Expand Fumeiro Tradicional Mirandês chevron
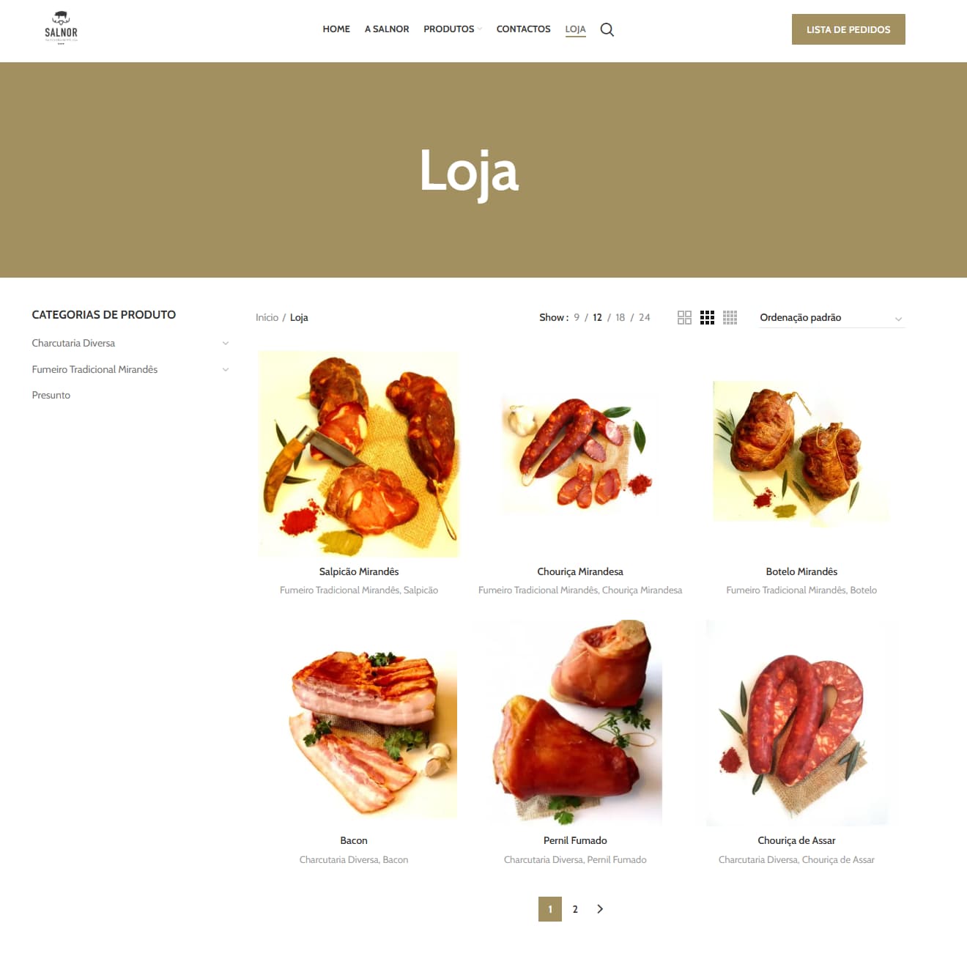The image size is (967, 967). pos(226,369)
